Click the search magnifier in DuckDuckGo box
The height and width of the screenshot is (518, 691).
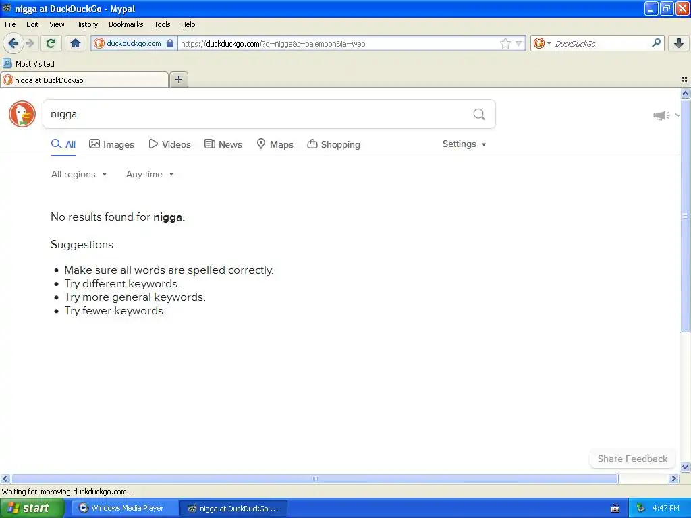click(479, 115)
